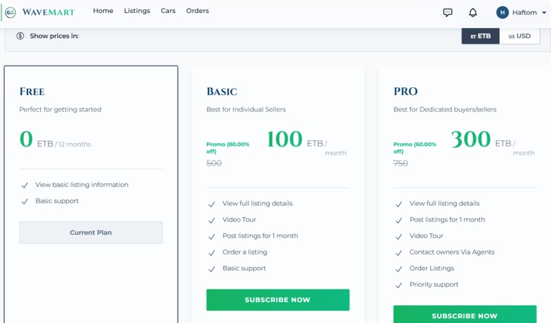Click the WaveMart brand name
This screenshot has height=323, width=551.
(x=49, y=12)
